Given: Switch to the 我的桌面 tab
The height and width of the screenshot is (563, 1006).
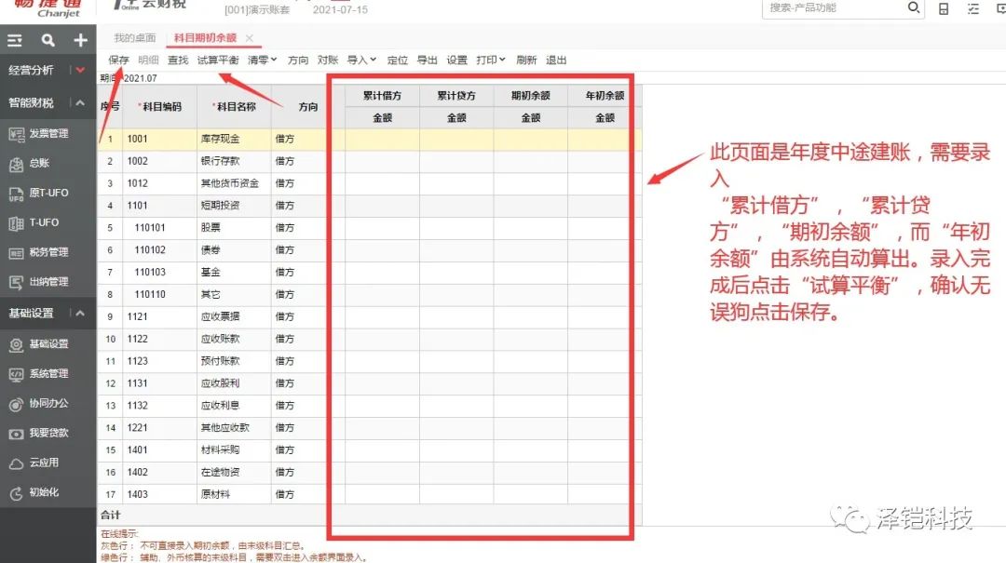Looking at the screenshot, I should (135, 38).
